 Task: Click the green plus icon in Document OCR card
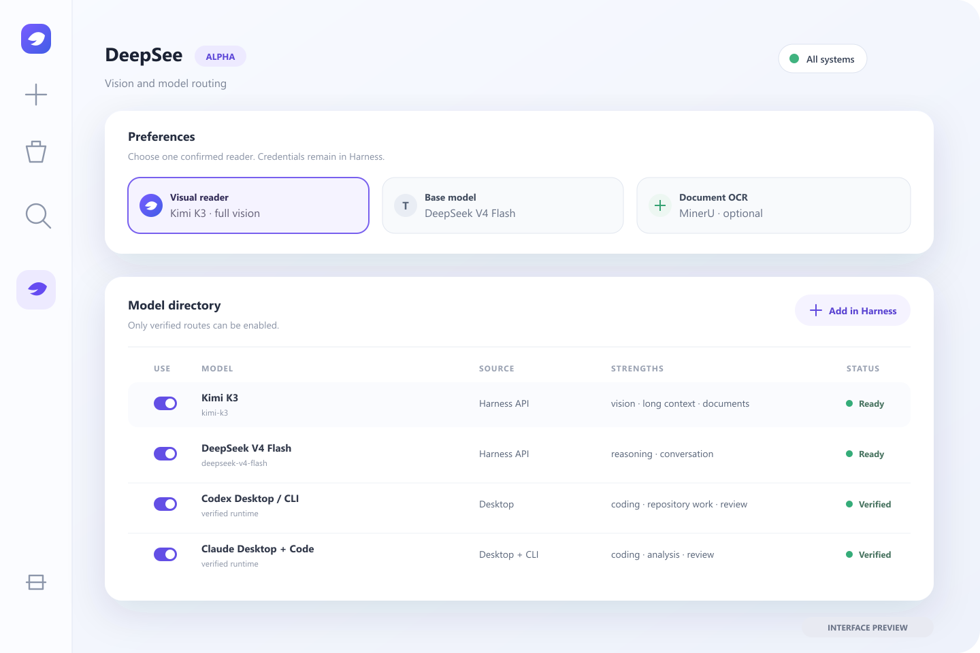[660, 205]
